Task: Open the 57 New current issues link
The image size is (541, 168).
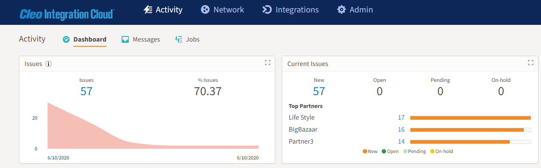Action: click(319, 91)
